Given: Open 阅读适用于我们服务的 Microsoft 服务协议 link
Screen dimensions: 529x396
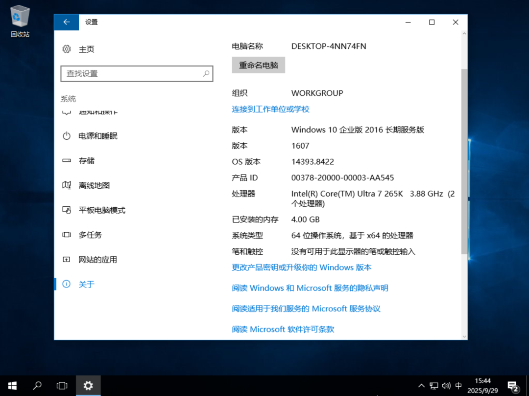Looking at the screenshot, I should pyautogui.click(x=306, y=308).
